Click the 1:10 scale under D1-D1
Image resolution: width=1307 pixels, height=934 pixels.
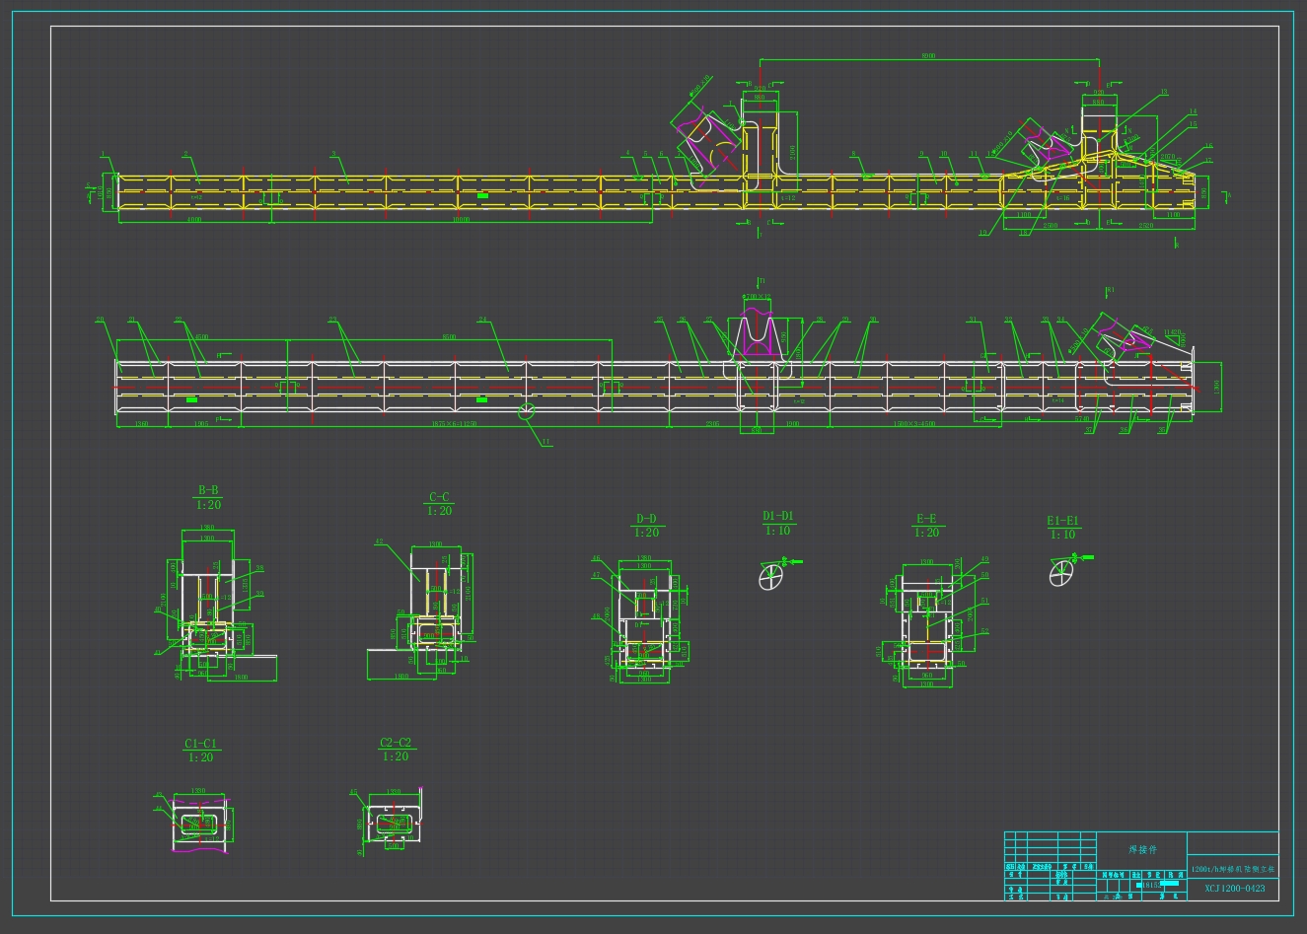pos(778,531)
